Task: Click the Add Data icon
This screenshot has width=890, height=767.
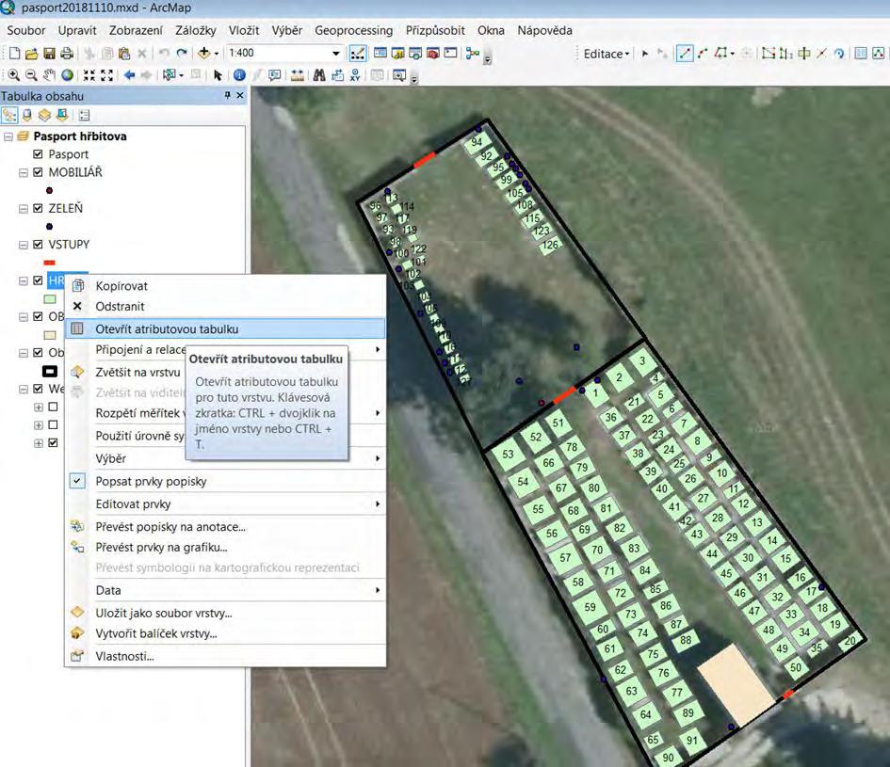Action: tap(204, 54)
